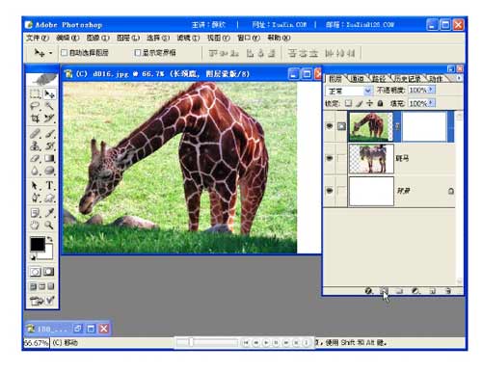Select the Rectangular Marquee tool
482x372 pixels.
coord(35,93)
